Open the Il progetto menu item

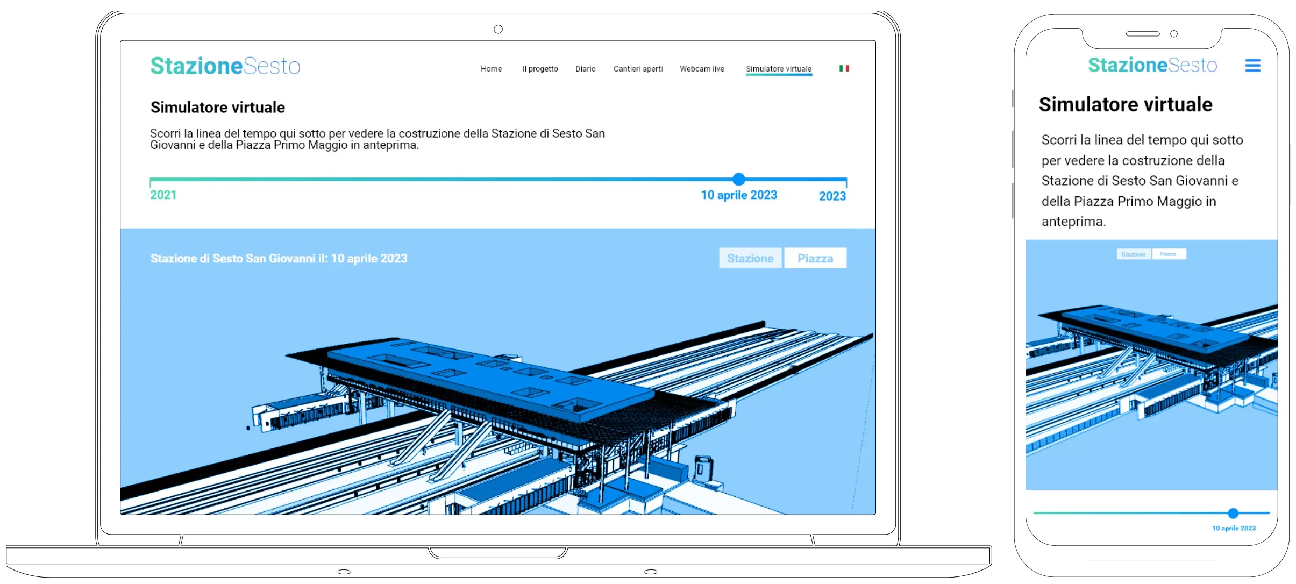[540, 69]
